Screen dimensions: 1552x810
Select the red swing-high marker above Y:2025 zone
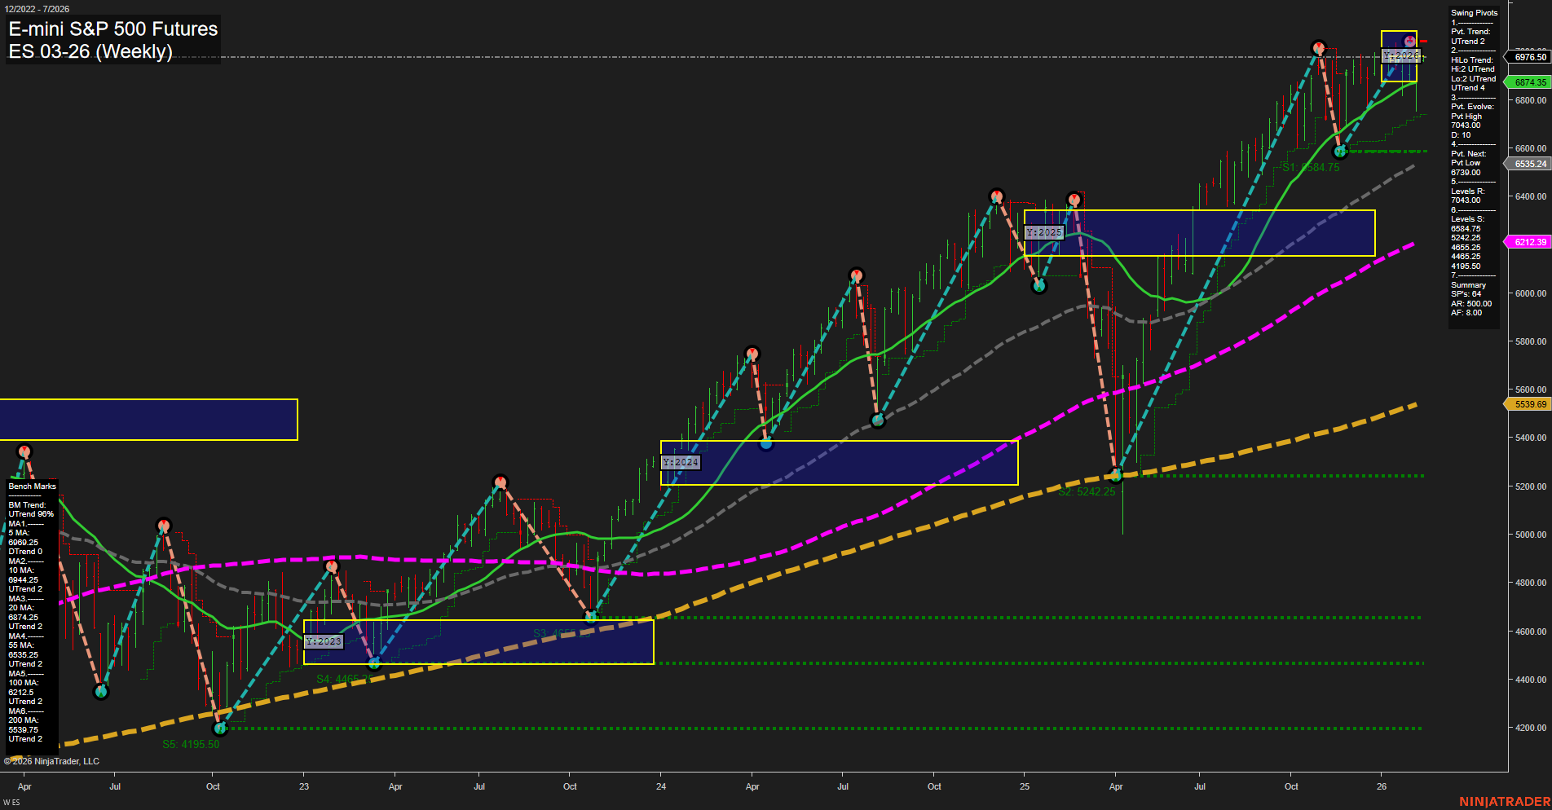click(x=1074, y=197)
